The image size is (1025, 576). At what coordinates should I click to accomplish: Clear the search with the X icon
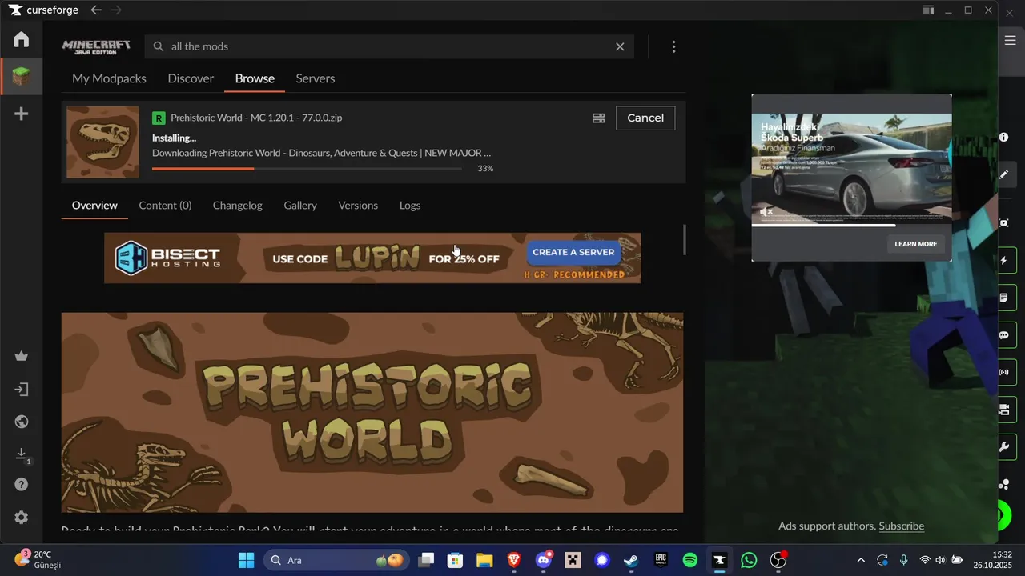pyautogui.click(x=620, y=46)
